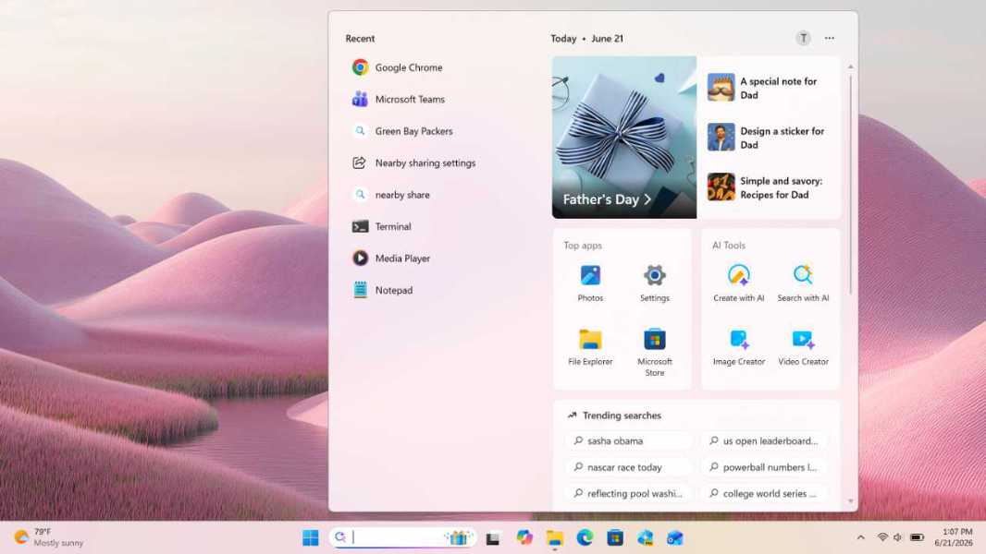
Task: Open Terminal from the Recent list
Action: (382, 226)
